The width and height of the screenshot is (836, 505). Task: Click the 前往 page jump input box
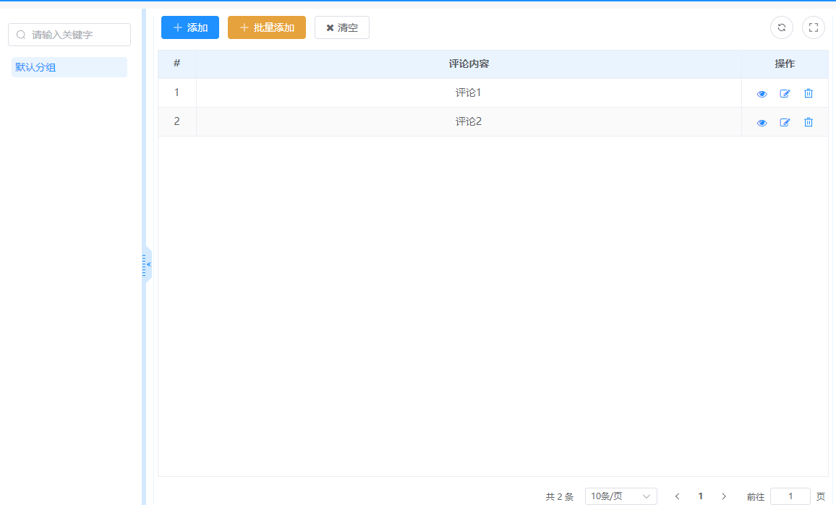pos(790,496)
